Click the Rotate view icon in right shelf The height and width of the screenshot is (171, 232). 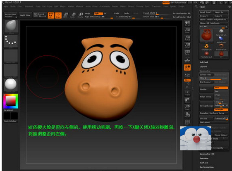[187, 115]
